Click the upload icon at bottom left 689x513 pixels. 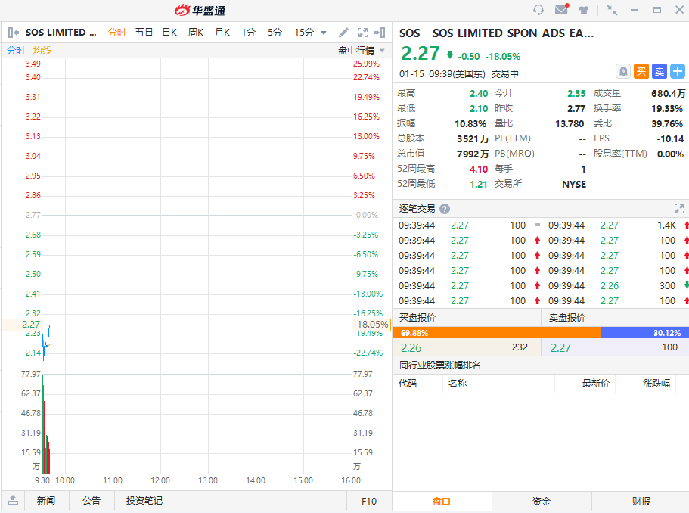[x=13, y=501]
